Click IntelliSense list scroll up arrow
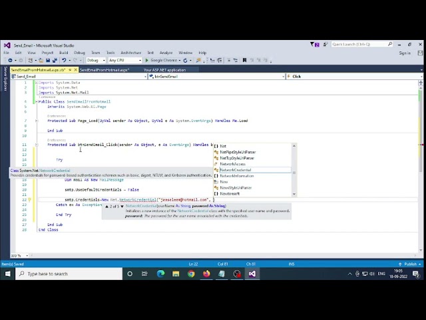The image size is (426, 320). pos(294,146)
